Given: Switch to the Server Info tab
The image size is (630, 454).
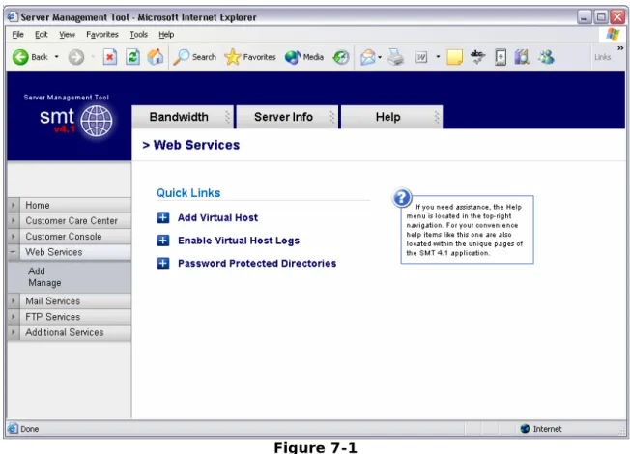Looking at the screenshot, I should tap(287, 117).
